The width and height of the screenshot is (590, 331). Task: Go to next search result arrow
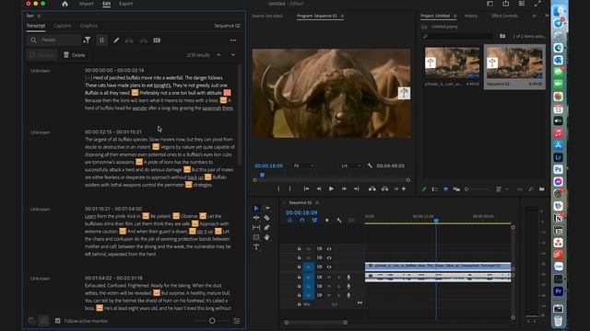(233, 55)
